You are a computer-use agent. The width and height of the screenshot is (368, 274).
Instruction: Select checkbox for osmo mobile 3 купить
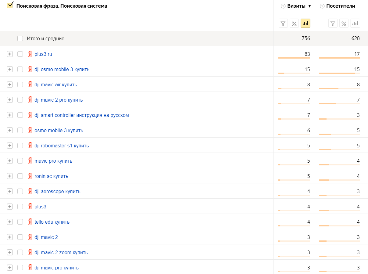[20, 130]
